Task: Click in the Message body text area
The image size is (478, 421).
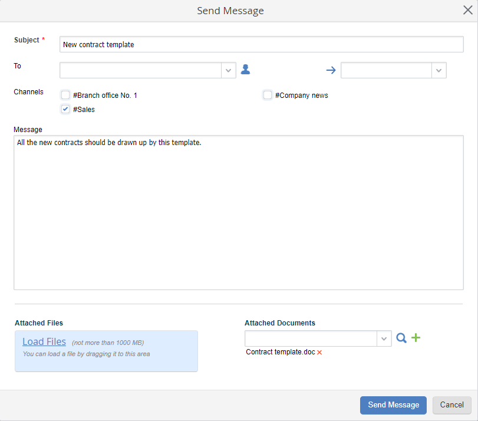Action: pos(238,212)
